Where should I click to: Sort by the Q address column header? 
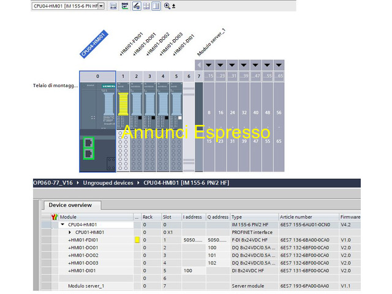pos(218,217)
